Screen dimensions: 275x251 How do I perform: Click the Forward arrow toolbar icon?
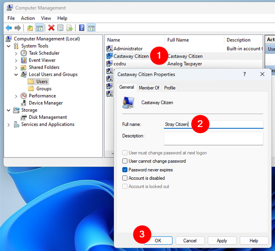coord(18,28)
